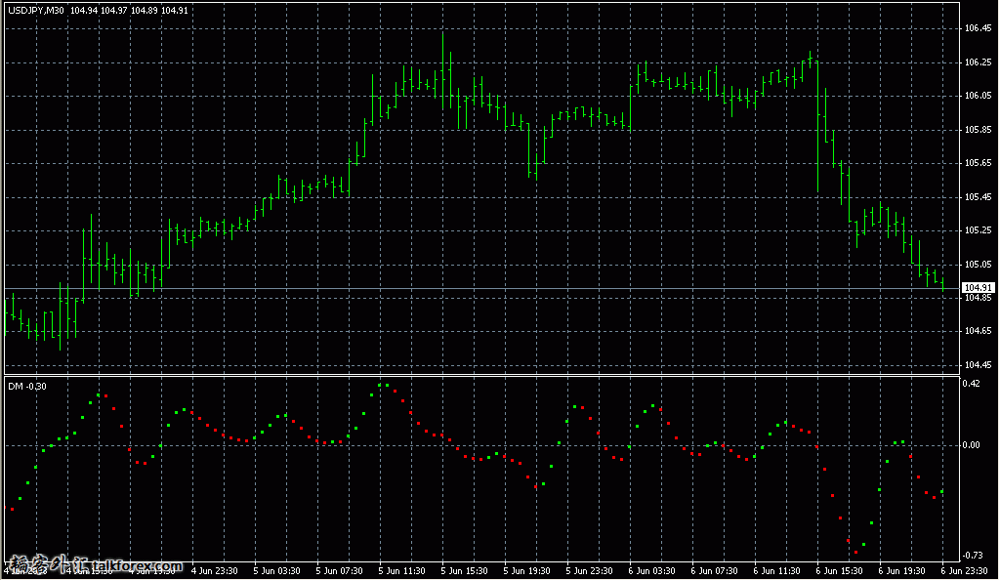Click price axis label 105.85
Viewport: 1000px width, 580px height.
[x=978, y=130]
